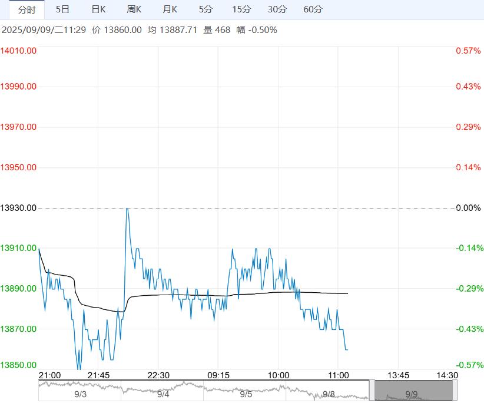Choose the 30分 interval tab
Viewport: 484px width, 403px height.
pos(277,9)
